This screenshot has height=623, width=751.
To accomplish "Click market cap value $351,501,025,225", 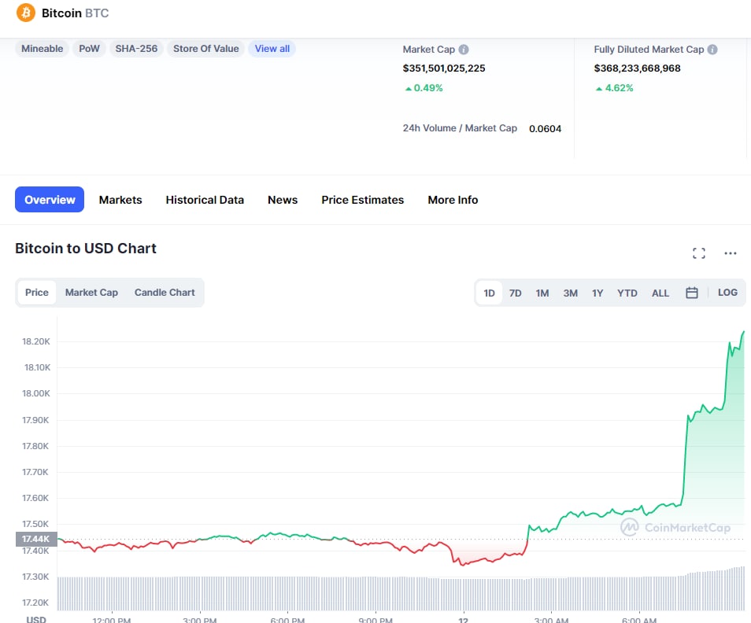I will click(x=444, y=68).
